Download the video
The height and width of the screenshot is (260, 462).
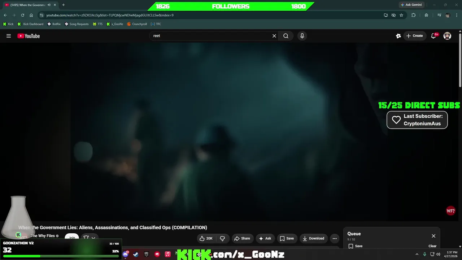pyautogui.click(x=313, y=238)
